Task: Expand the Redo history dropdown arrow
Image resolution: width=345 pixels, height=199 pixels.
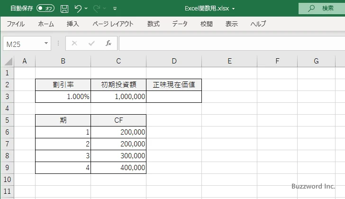Action: [105, 9]
